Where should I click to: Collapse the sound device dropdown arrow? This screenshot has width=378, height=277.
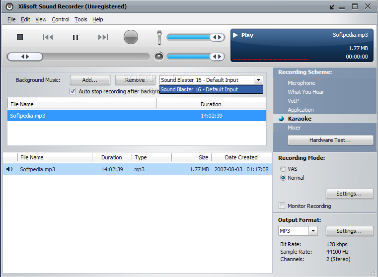pos(258,80)
